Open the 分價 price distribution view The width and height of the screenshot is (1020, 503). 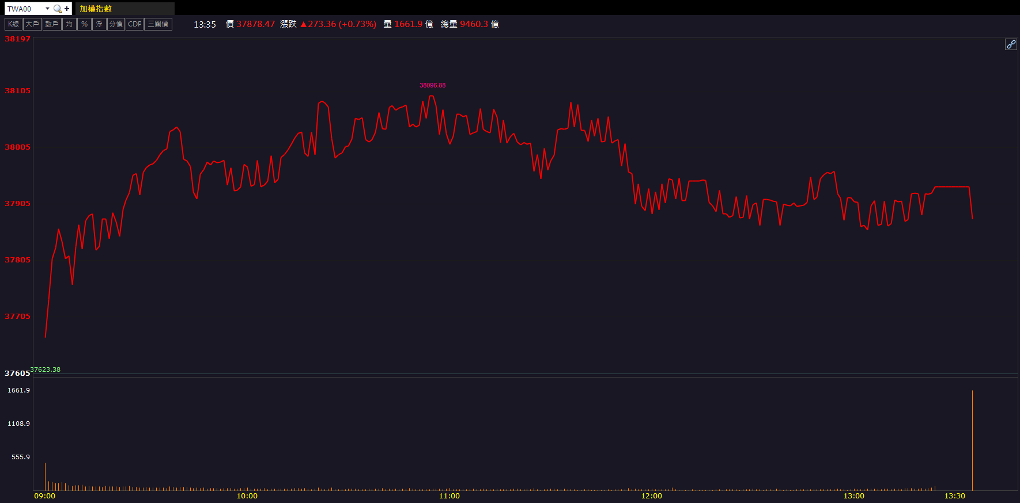click(116, 24)
